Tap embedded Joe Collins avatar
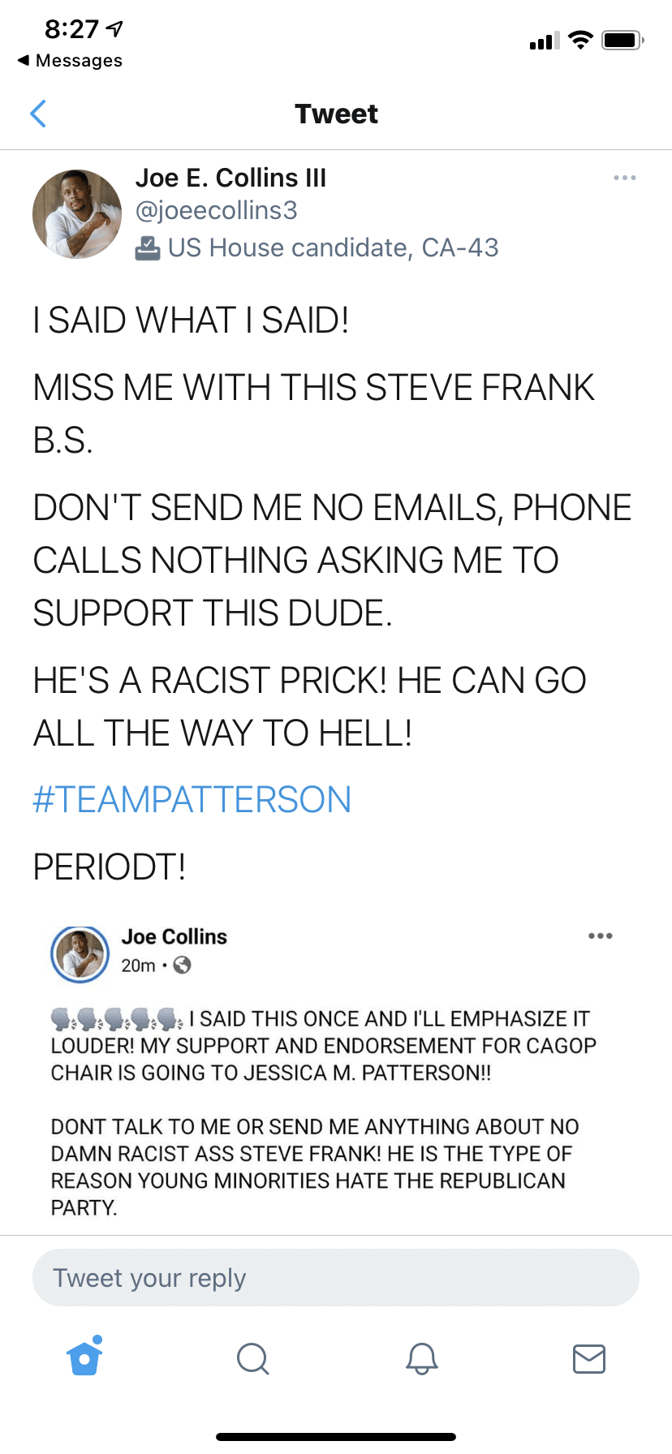 (80, 954)
